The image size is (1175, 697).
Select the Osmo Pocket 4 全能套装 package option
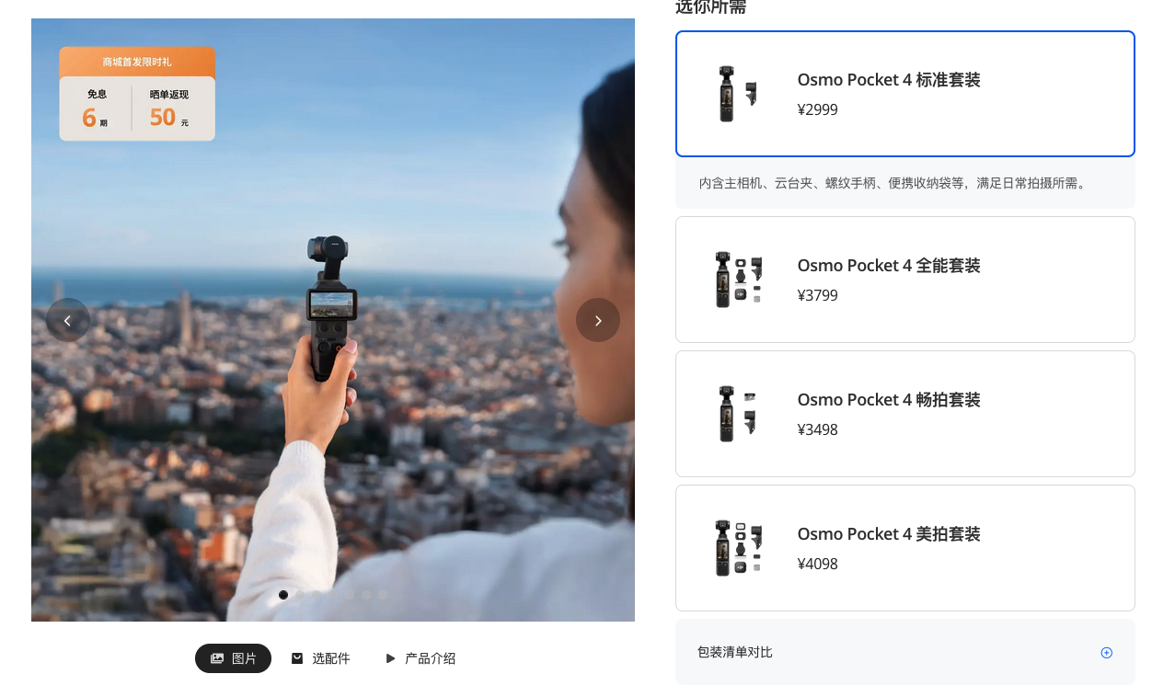pyautogui.click(x=904, y=279)
